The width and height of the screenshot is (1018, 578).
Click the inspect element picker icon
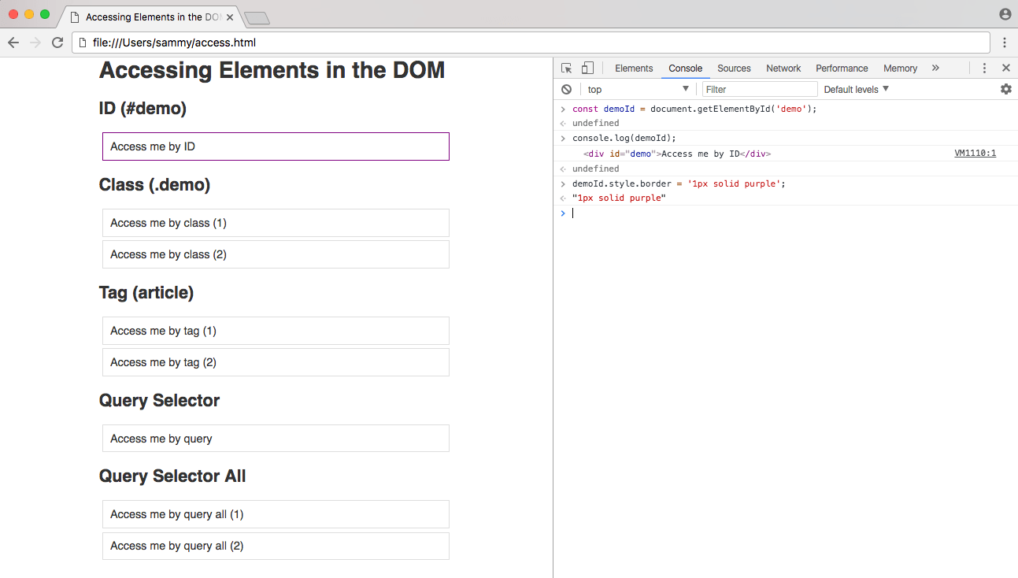coord(566,69)
